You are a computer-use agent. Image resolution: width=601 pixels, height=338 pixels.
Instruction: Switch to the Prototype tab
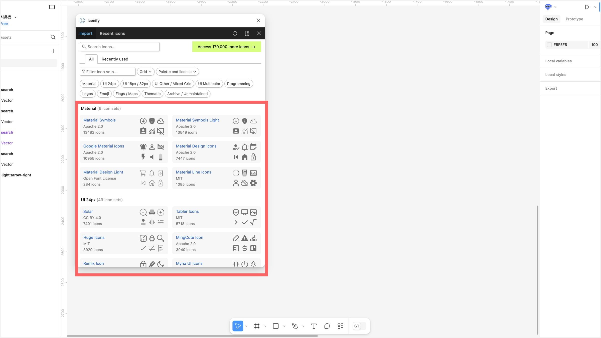click(574, 19)
